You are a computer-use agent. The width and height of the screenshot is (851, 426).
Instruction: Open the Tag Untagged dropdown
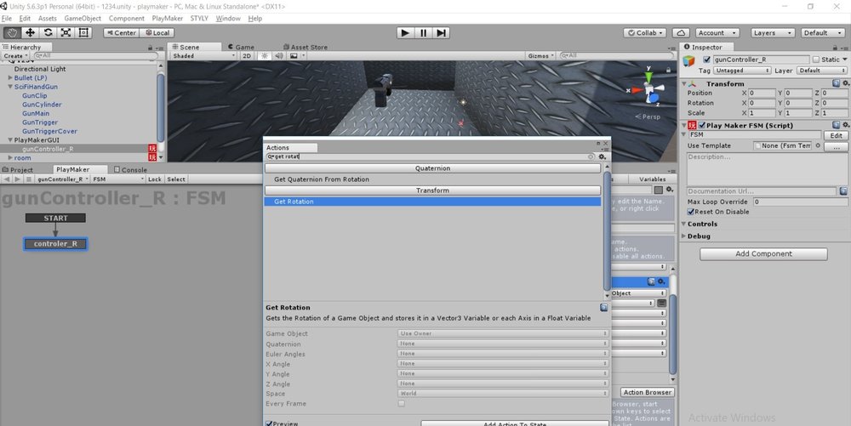click(x=742, y=71)
